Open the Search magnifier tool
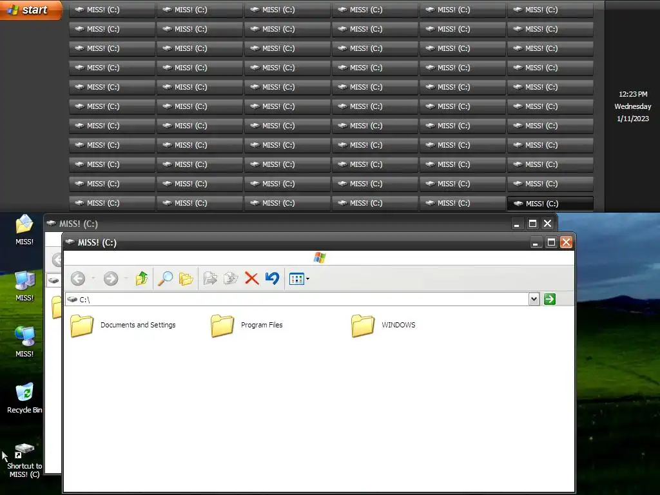The image size is (660, 495). (165, 278)
